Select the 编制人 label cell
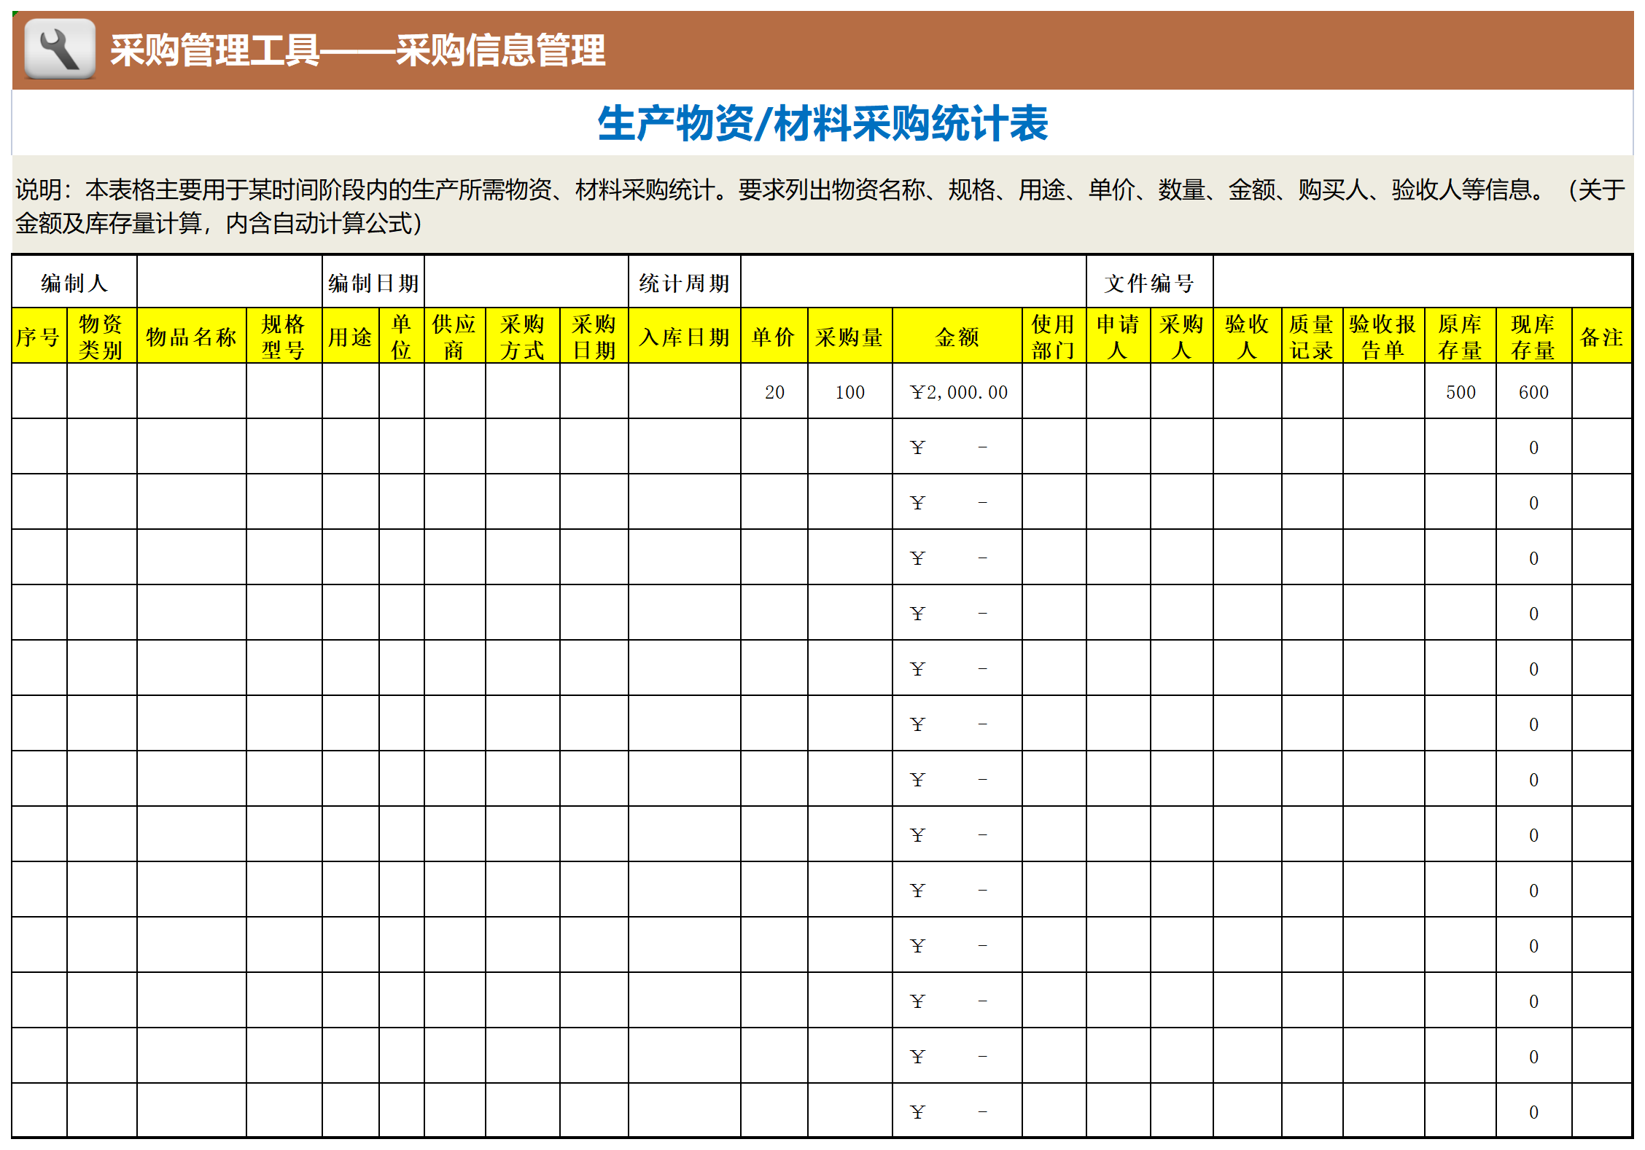Screen dimensions: 1645x1150 pyautogui.click(x=74, y=282)
